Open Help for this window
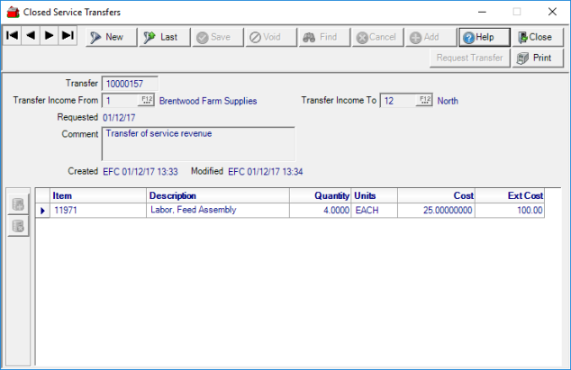Image resolution: width=571 pixels, height=370 pixels. 484,37
